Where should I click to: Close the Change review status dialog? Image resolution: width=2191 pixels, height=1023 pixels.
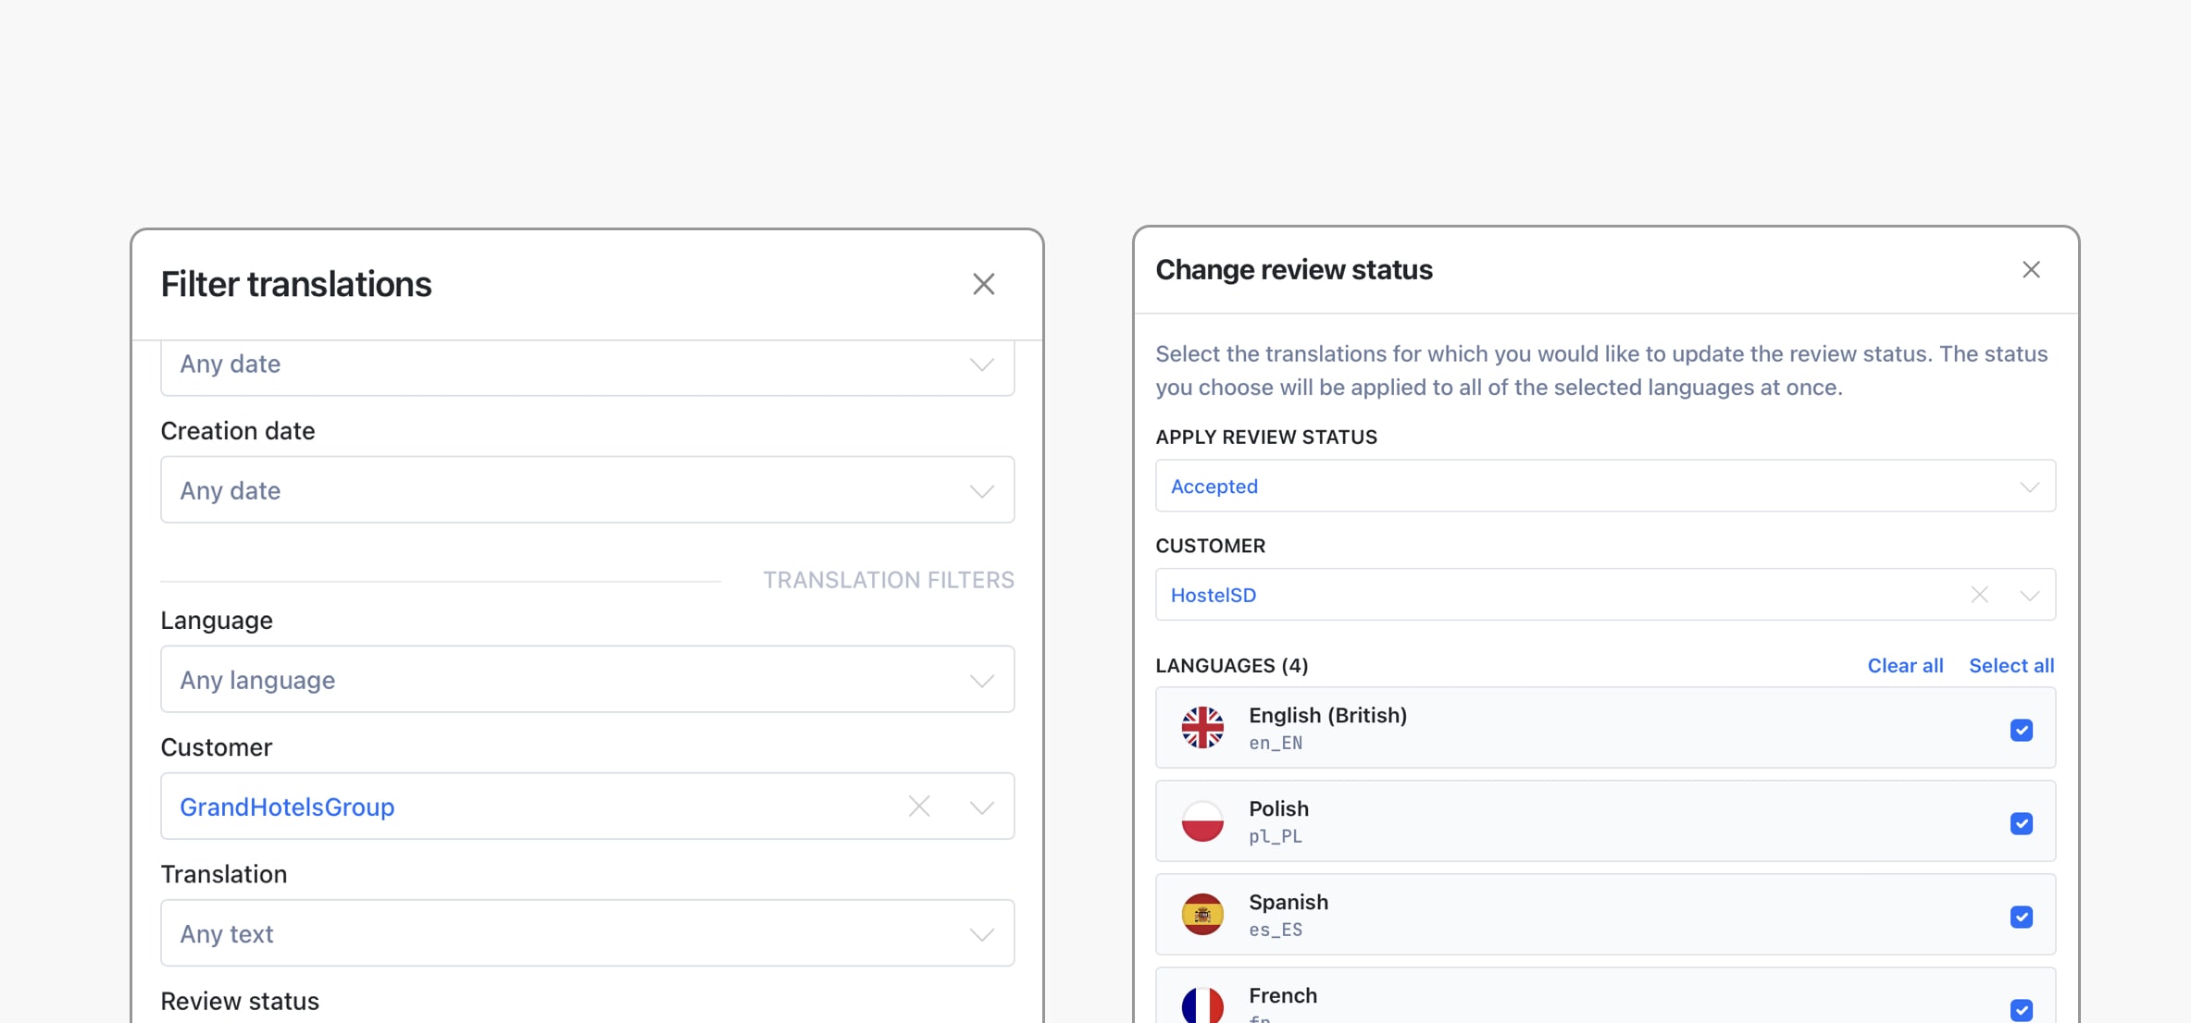[2031, 269]
